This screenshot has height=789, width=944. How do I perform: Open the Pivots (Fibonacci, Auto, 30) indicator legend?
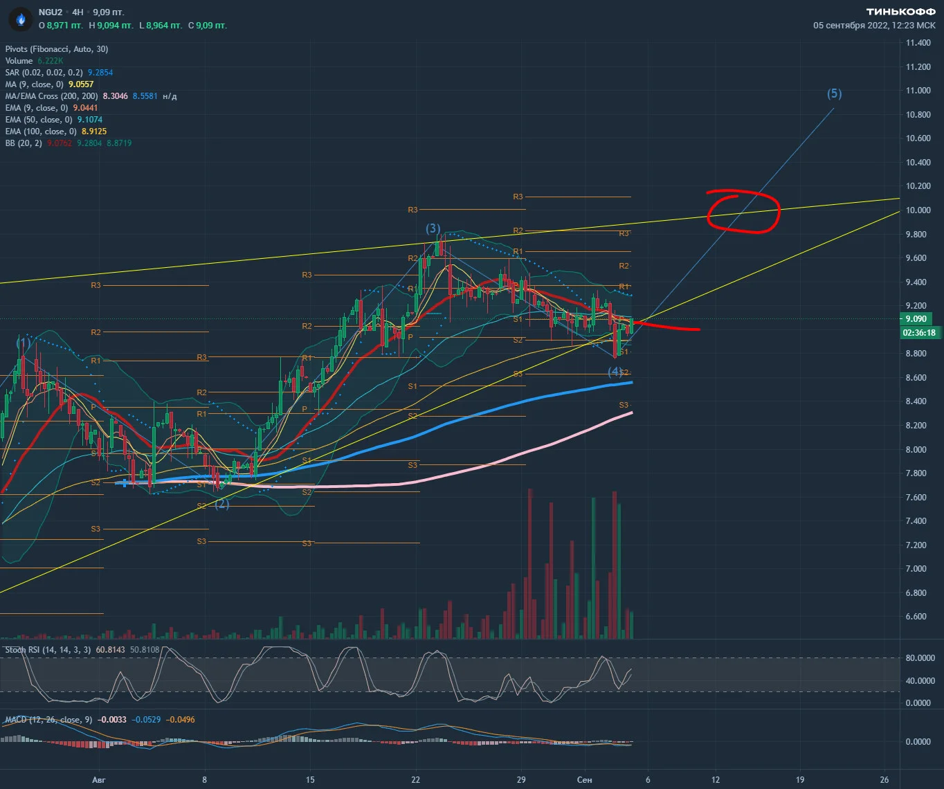pyautogui.click(x=57, y=49)
